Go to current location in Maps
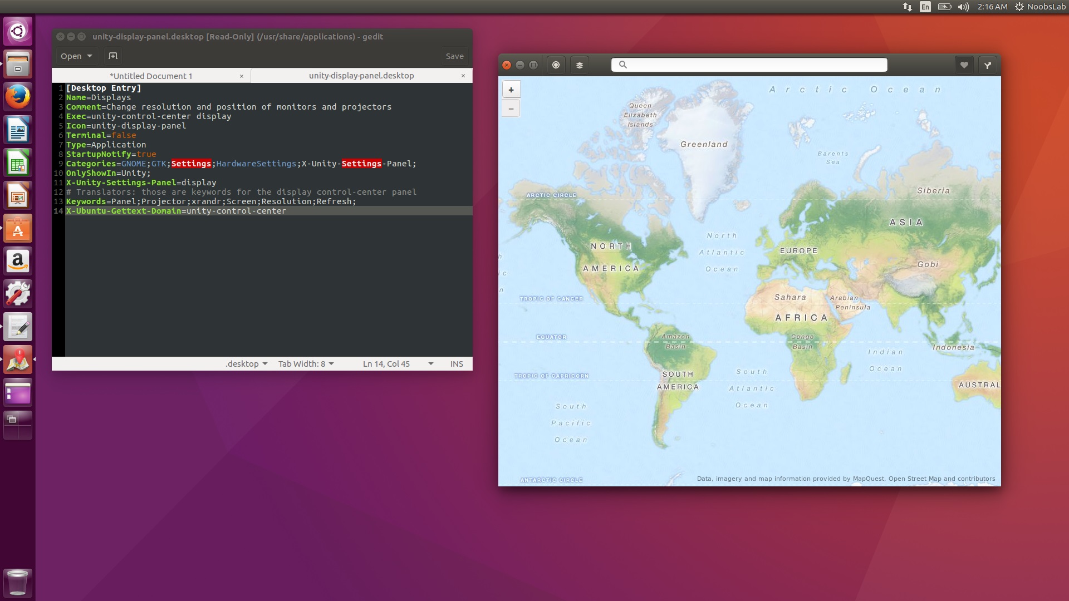1069x601 pixels. [556, 65]
